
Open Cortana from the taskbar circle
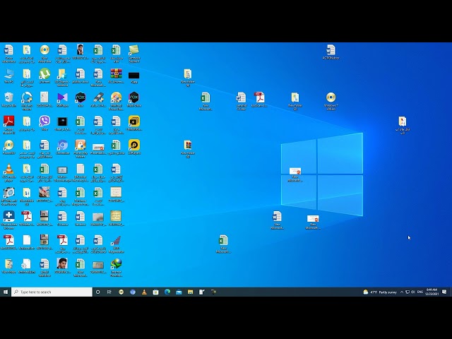(97, 292)
